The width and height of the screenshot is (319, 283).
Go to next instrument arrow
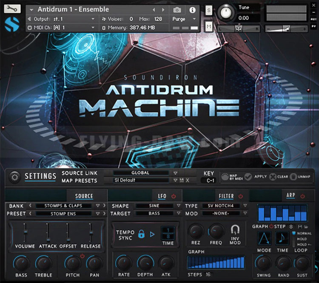(x=163, y=10)
